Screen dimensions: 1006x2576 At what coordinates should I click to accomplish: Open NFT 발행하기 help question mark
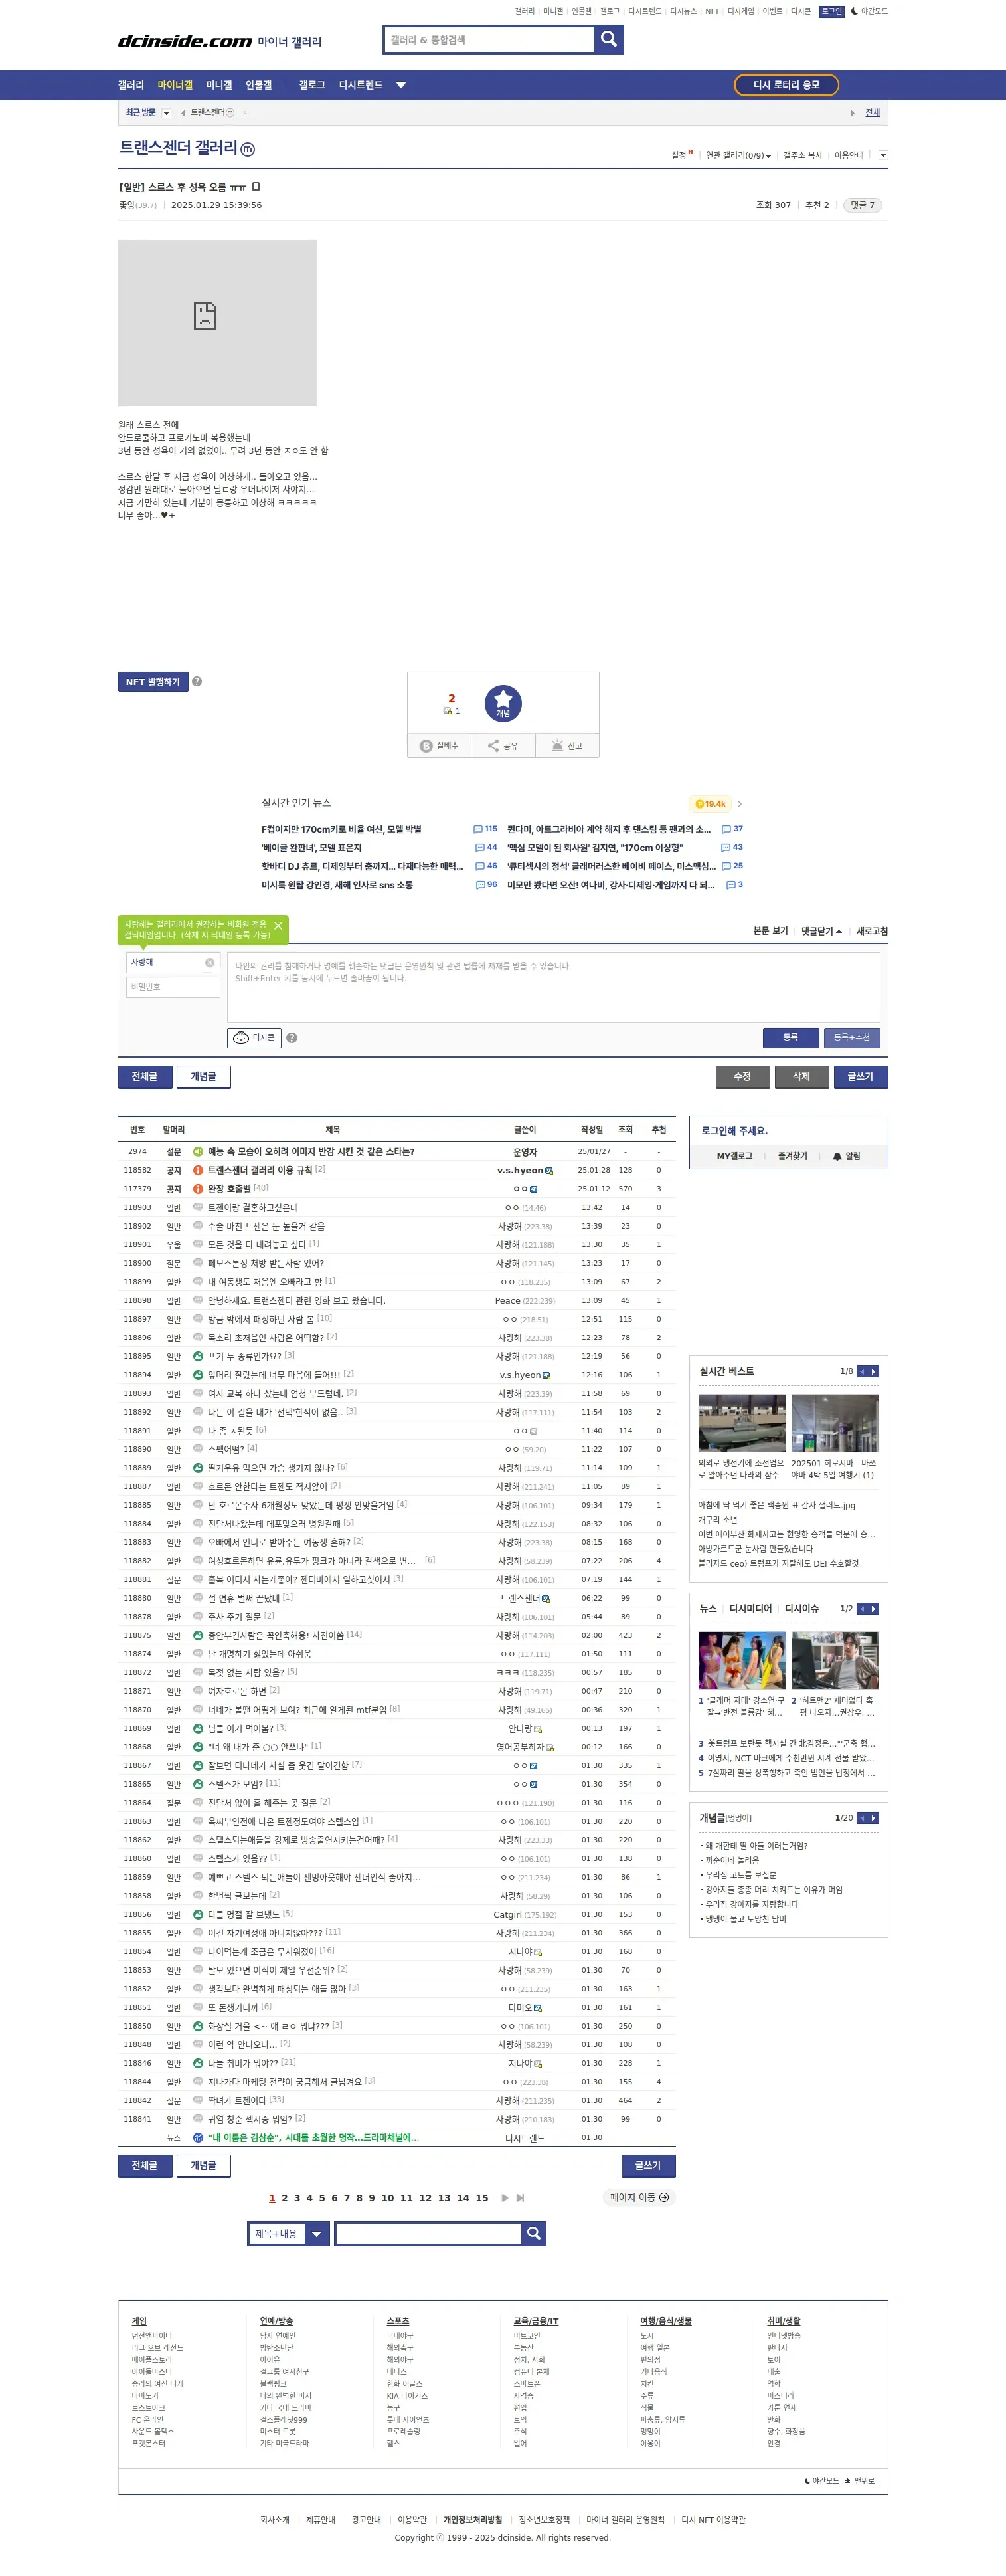(x=197, y=682)
